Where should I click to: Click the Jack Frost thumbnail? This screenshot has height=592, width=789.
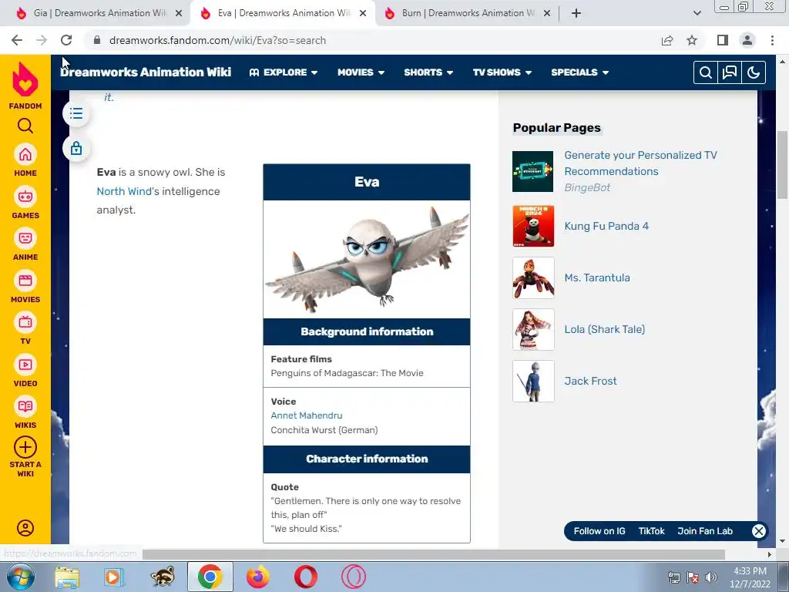tap(533, 381)
